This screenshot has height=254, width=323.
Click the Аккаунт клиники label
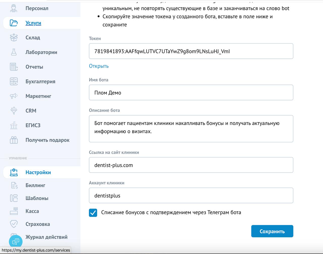[106, 183]
